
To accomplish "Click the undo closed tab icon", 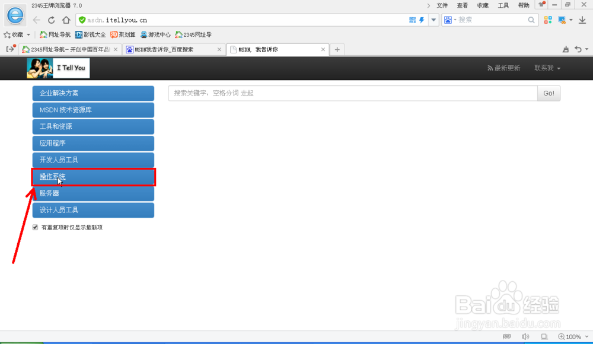I will point(578,49).
